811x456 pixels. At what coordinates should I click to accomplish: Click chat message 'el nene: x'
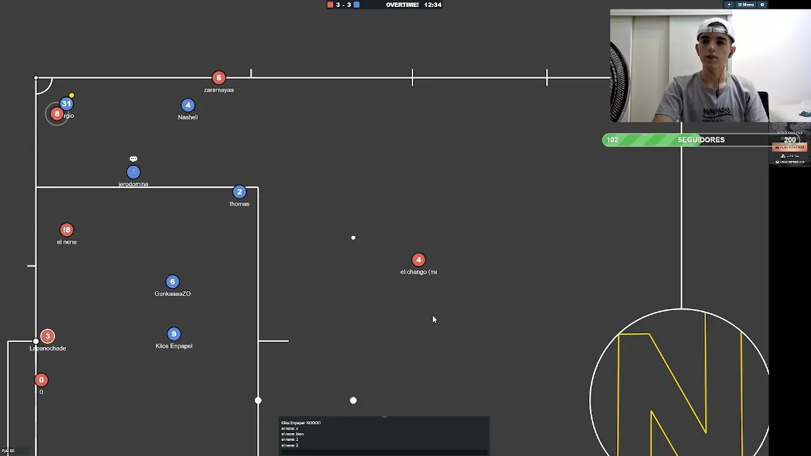tap(290, 428)
